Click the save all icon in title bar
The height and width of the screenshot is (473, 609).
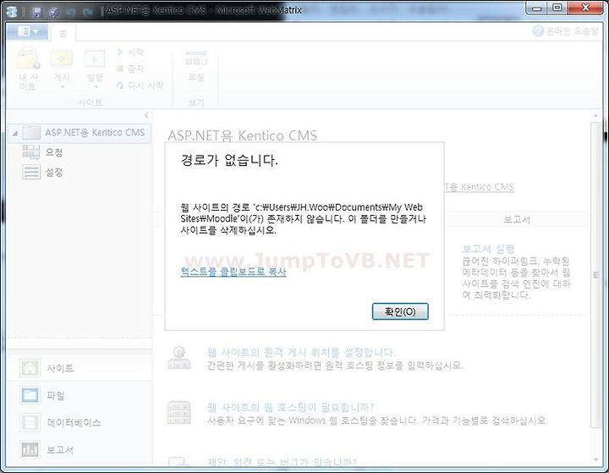click(x=54, y=12)
